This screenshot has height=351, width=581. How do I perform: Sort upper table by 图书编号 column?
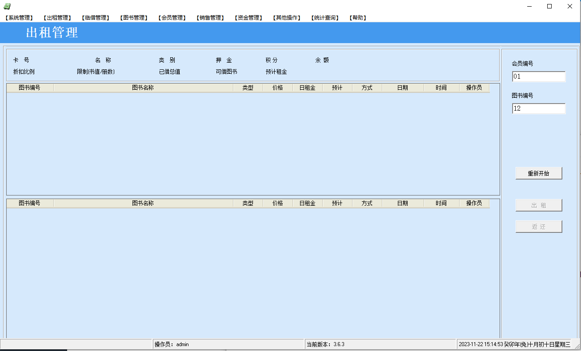[x=30, y=88]
